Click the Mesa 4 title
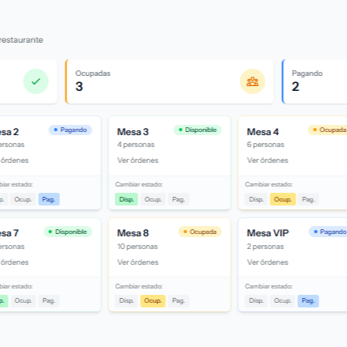Viewport: 347px width, 347px height. tap(262, 132)
